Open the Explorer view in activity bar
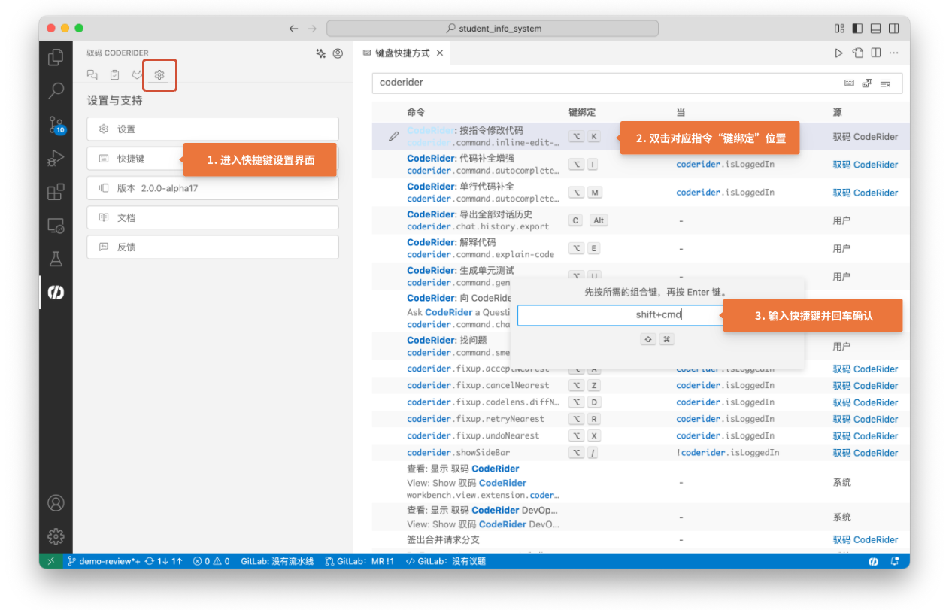 (56, 57)
